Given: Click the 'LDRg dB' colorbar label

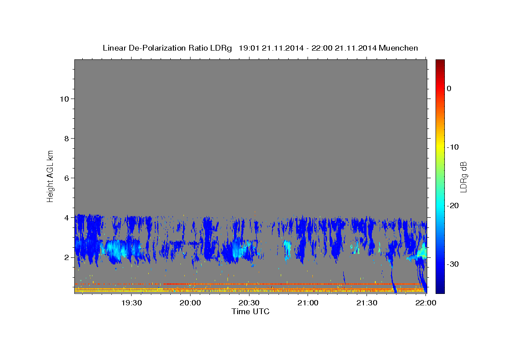Looking at the screenshot, I should coord(463,176).
